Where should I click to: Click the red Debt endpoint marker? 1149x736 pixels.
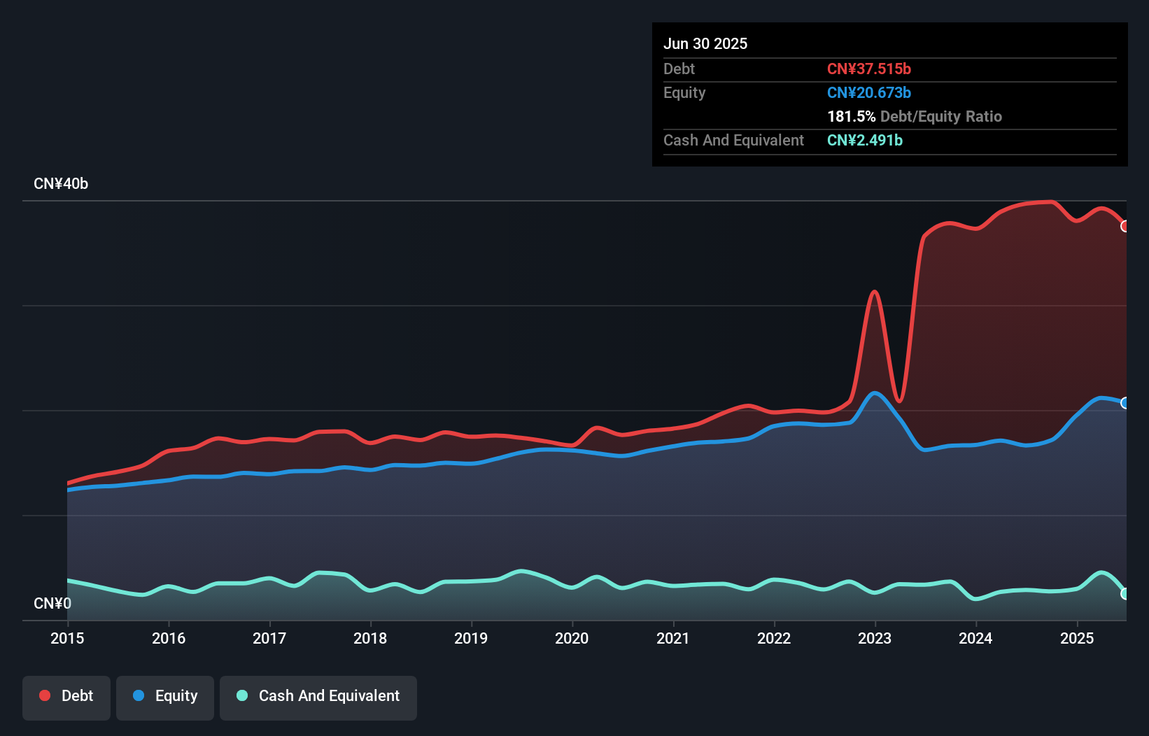pyautogui.click(x=1125, y=226)
